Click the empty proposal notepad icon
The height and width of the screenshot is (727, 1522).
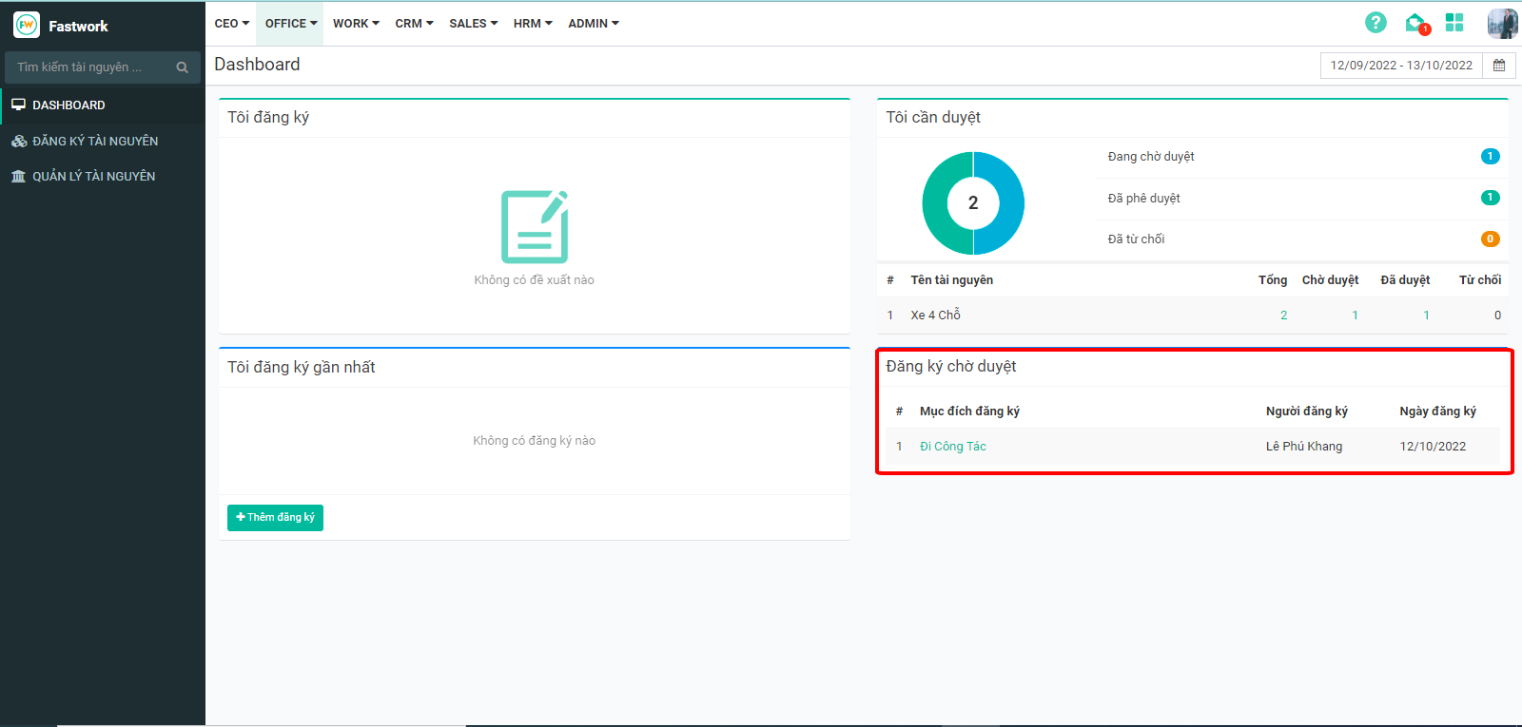coord(535,227)
